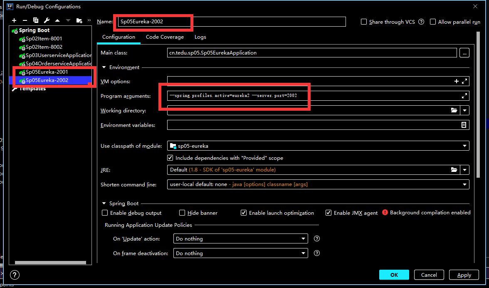Collapse the Spring Boot settings section

[x=104, y=204]
